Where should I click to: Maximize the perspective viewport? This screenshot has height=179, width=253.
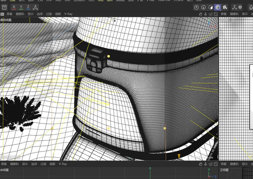pos(216,14)
